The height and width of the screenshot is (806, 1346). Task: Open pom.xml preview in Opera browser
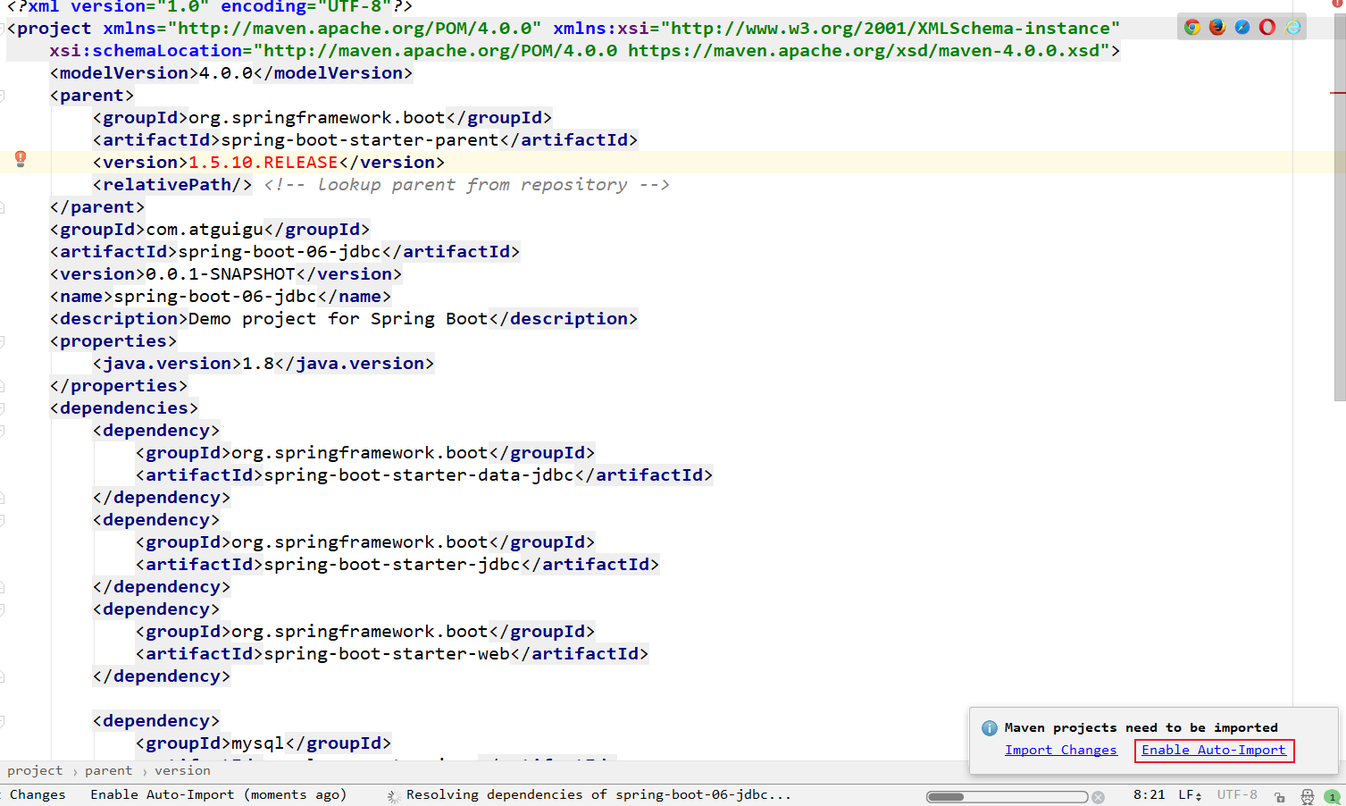click(x=1267, y=27)
